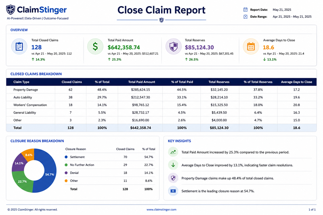The image size is (323, 215).
Task: Click the CLOSED CLAIMS BREAKDOWN heading
Action: pyautogui.click(x=36, y=74)
